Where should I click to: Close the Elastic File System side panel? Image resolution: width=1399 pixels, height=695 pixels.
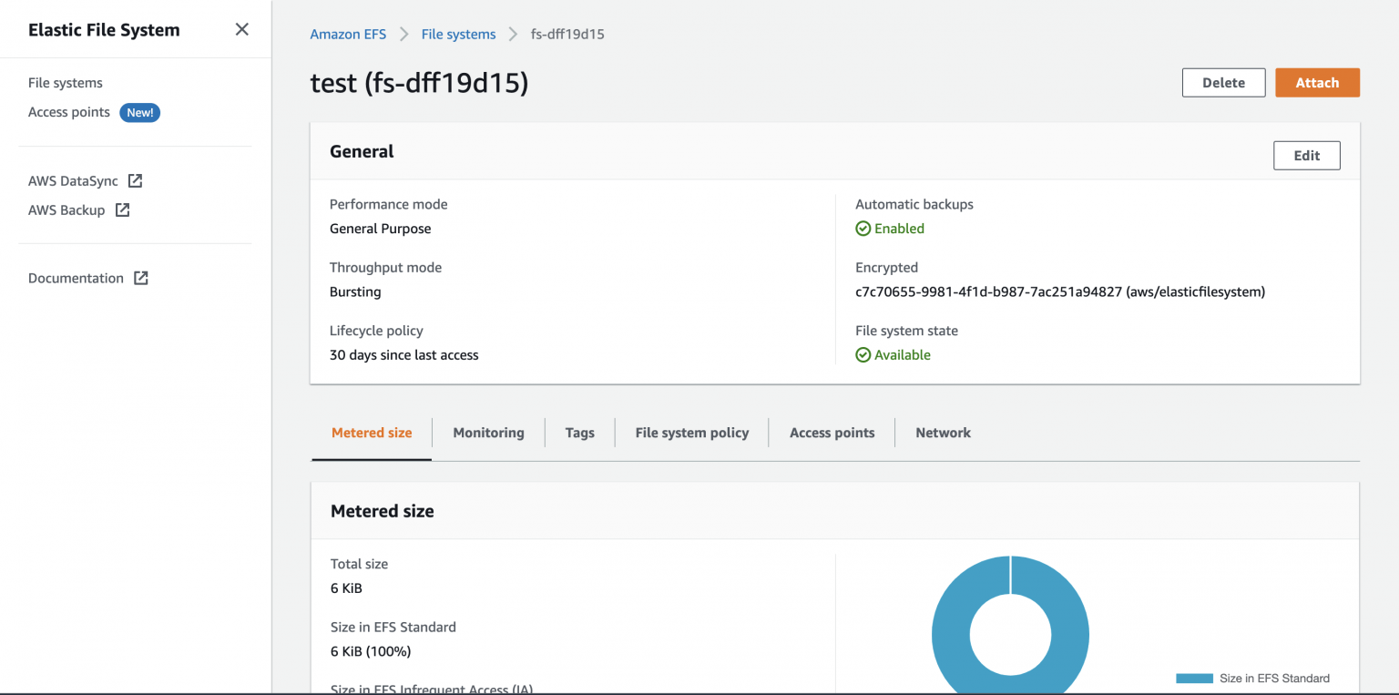(241, 29)
